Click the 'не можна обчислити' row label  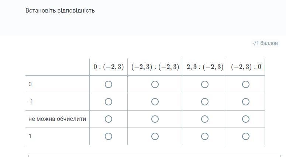(57, 119)
